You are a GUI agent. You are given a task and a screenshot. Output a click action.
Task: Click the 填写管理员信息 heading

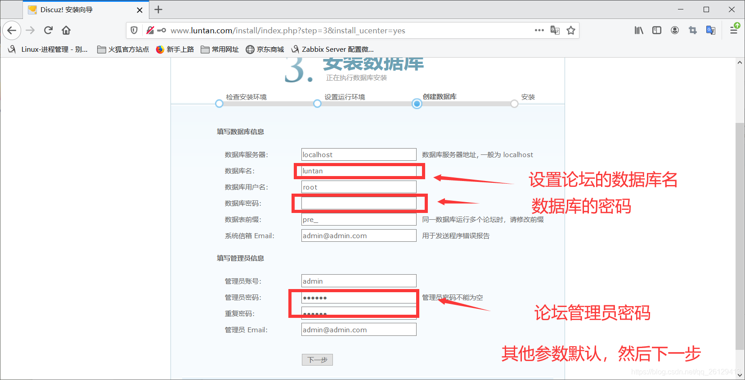(240, 258)
